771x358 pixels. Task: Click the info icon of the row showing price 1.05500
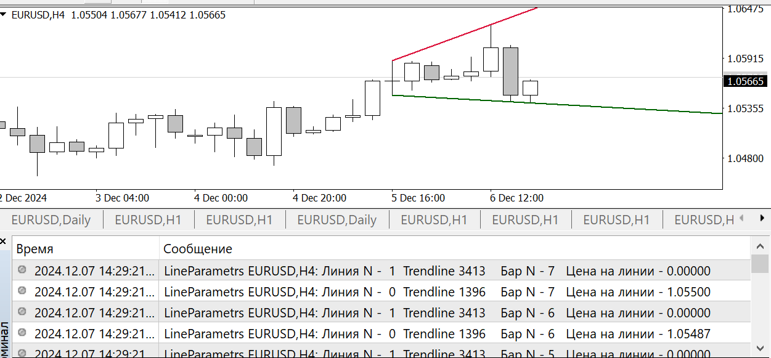tap(23, 291)
